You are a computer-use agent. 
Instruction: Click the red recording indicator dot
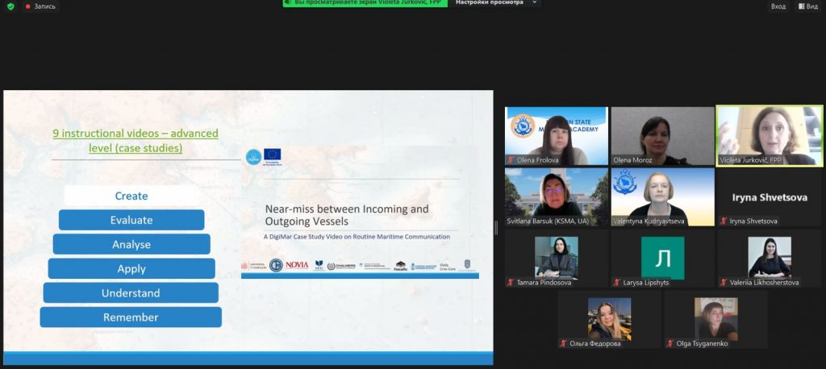click(x=27, y=6)
